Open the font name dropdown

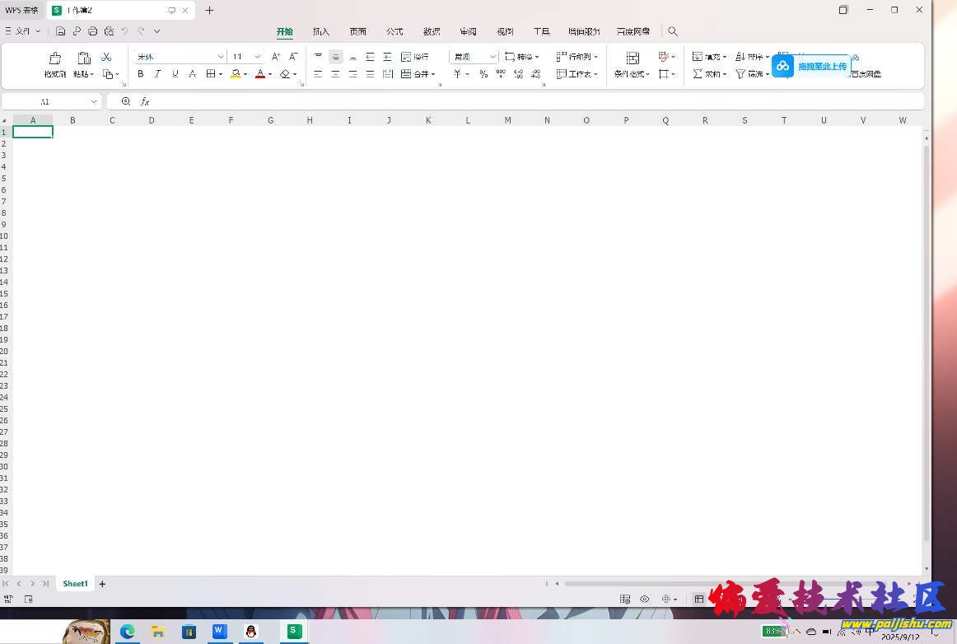(220, 57)
